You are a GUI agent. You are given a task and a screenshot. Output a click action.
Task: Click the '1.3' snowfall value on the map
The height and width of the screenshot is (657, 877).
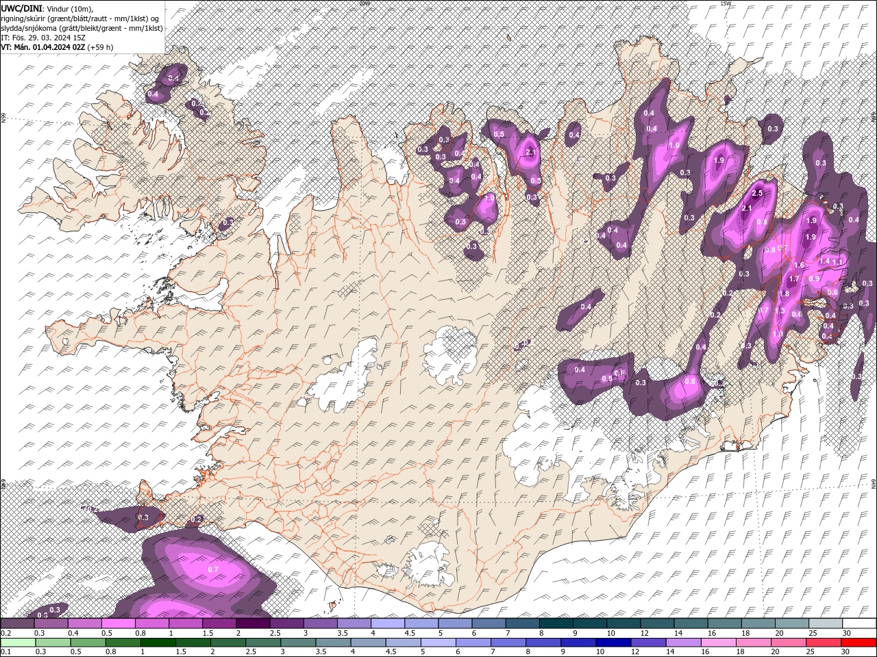[x=779, y=311]
